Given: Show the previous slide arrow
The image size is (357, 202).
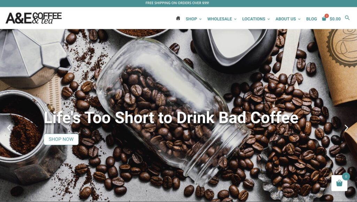Looking at the screenshot, I should [9, 128].
